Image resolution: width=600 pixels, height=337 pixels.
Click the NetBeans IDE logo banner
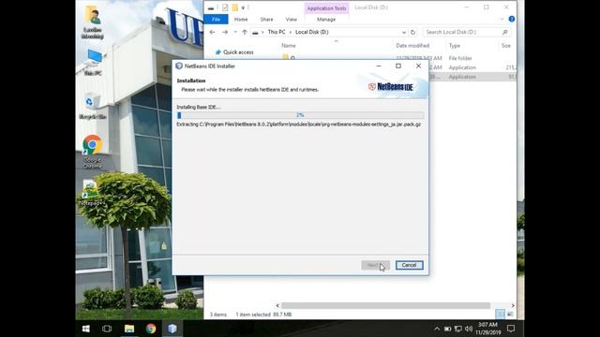click(391, 87)
